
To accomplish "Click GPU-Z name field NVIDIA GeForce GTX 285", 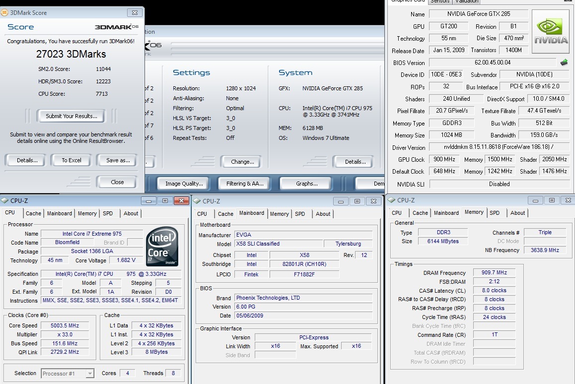I will [479, 13].
